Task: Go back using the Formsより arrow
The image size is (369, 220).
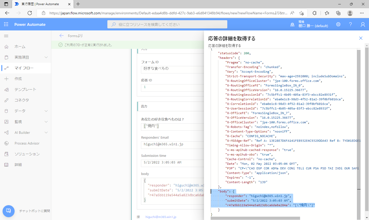Action: point(61,36)
